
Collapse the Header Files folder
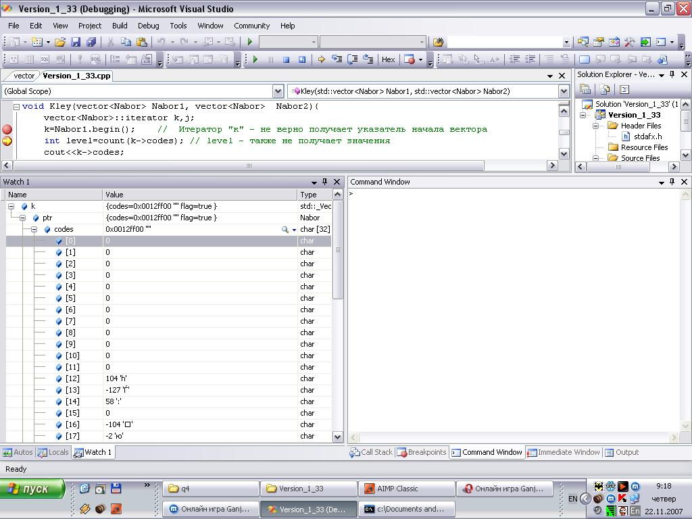597,126
